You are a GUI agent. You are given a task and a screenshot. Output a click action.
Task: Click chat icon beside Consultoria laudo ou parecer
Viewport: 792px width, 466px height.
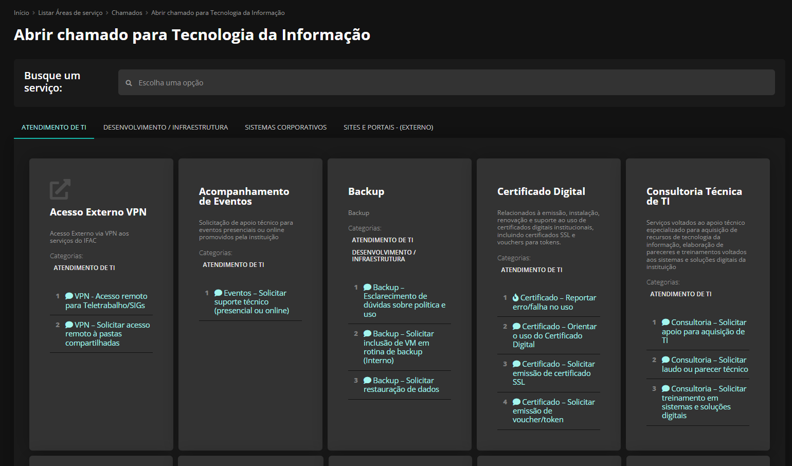pos(665,360)
